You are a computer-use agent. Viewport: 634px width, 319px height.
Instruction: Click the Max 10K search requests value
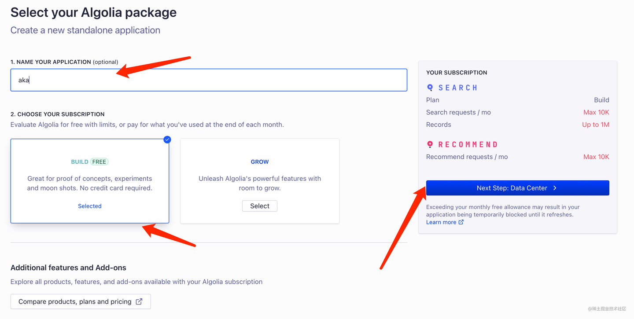[x=596, y=112]
